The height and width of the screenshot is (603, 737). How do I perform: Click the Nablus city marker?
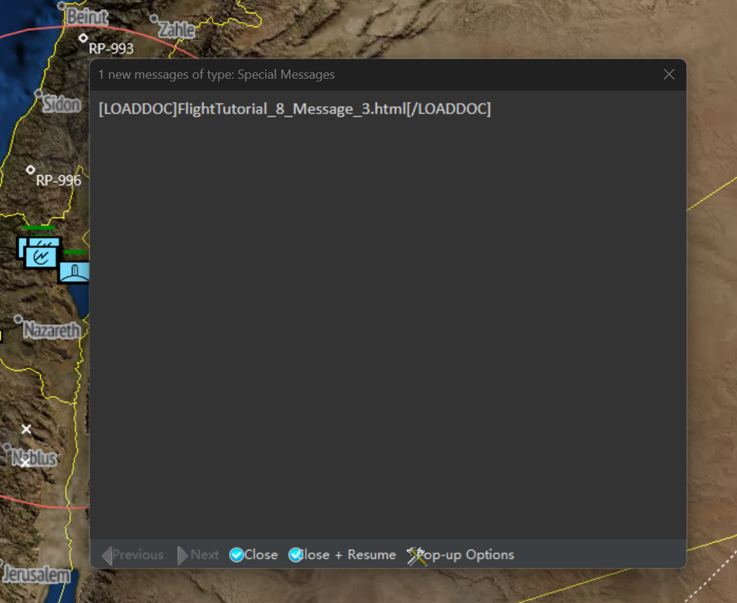7,446
